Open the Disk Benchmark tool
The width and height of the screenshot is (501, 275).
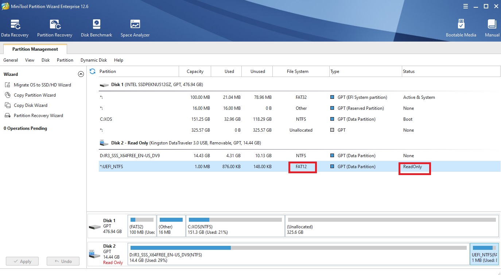tap(96, 28)
